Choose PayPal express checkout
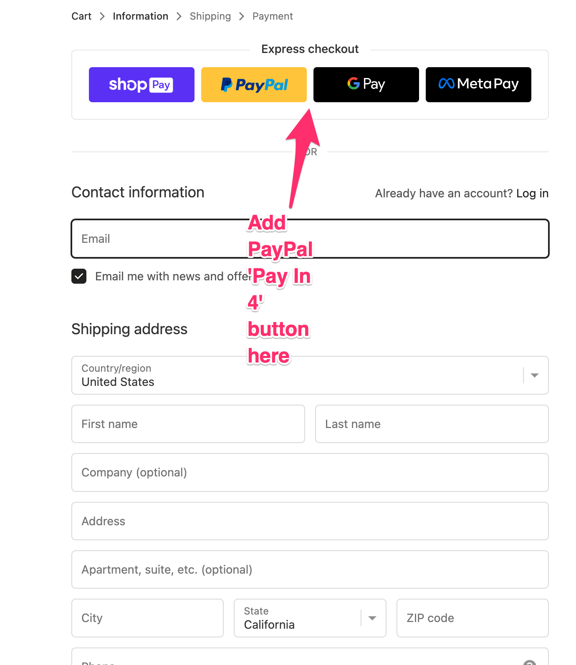The width and height of the screenshot is (576, 665). coord(254,85)
